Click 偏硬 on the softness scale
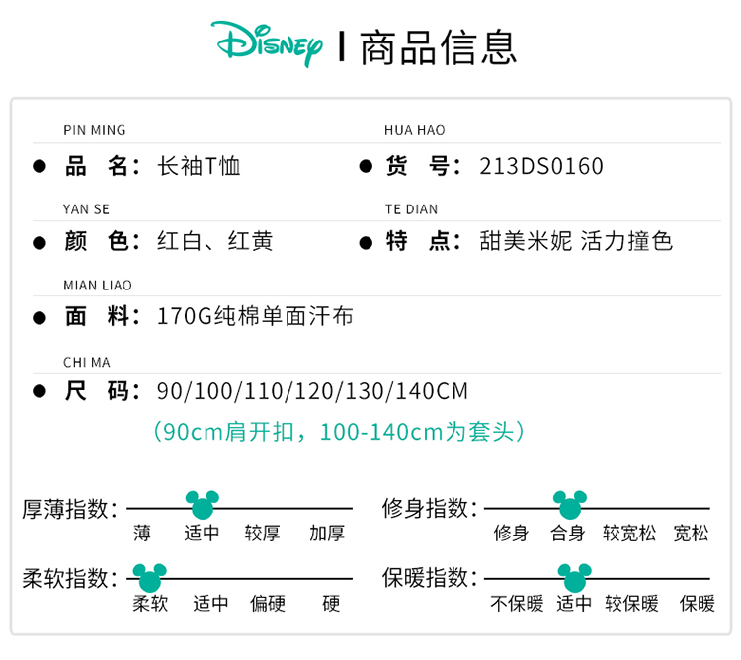The width and height of the screenshot is (741, 660). coord(268,603)
